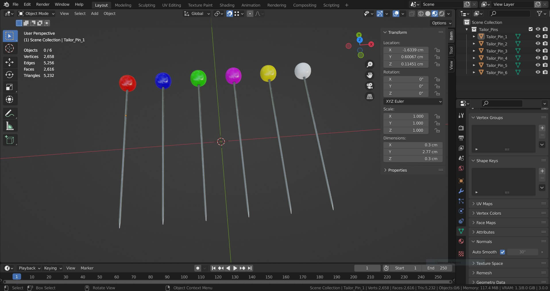The image size is (550, 291).
Task: Switch to the Shading workspace tab
Action: point(227,5)
